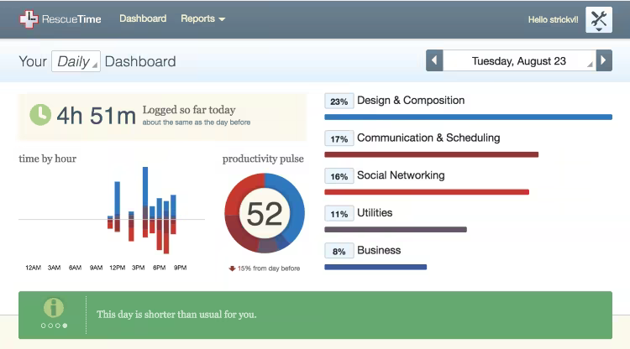This screenshot has width=630, height=349.
Task: Open the Reports dropdown menu
Action: coord(202,18)
